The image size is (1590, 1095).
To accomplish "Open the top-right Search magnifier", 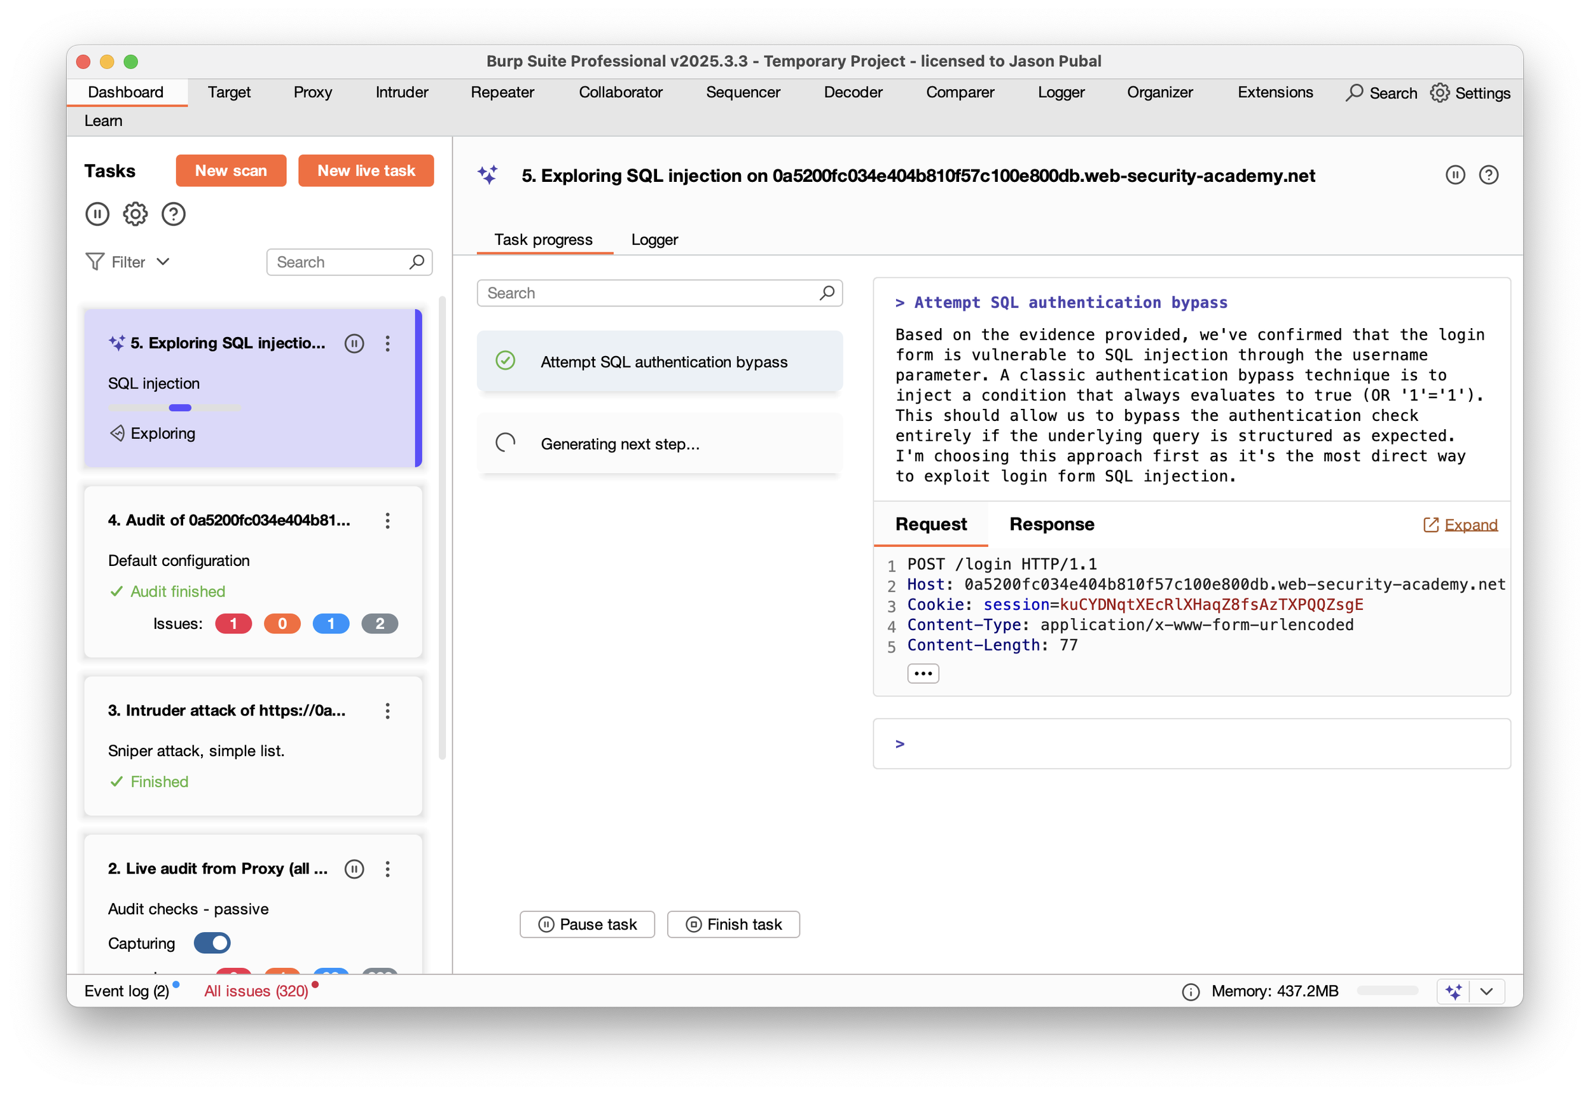I will [1354, 93].
